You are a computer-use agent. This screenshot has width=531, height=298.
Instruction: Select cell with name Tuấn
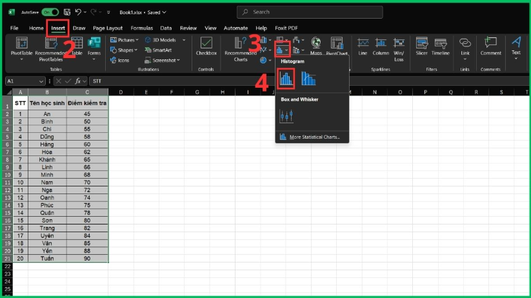tap(47, 259)
